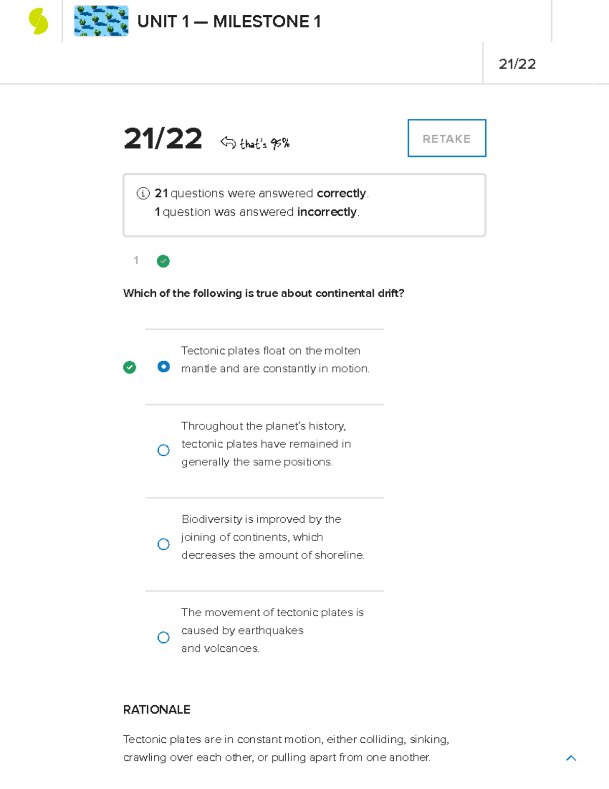This screenshot has height=789, width=609.
Task: Click the RETAKE button
Action: (447, 138)
